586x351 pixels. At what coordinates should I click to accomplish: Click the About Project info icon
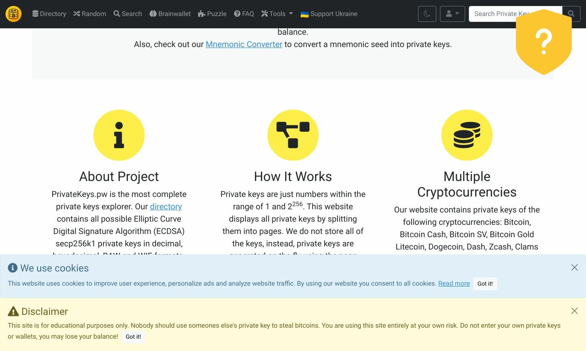tap(119, 135)
